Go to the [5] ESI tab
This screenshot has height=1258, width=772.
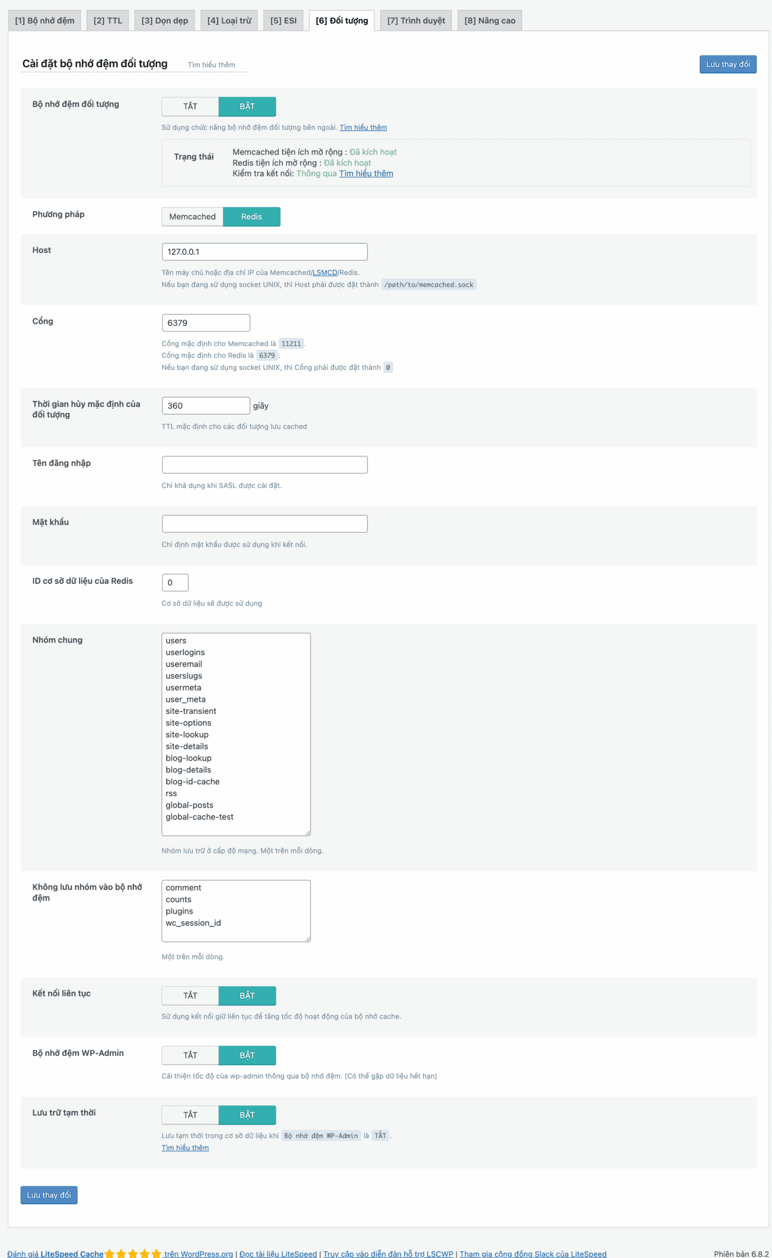click(x=284, y=21)
